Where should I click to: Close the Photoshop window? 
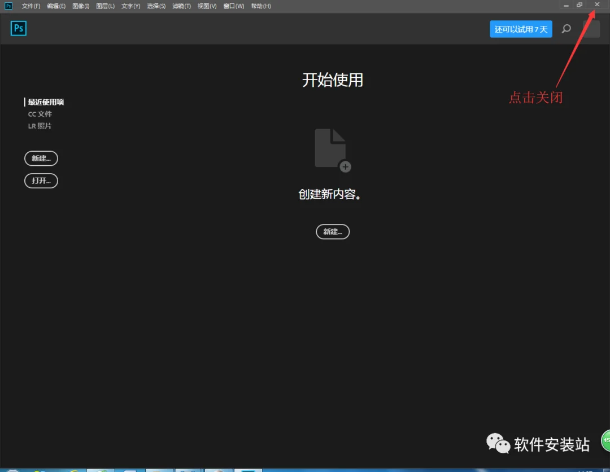click(x=597, y=5)
